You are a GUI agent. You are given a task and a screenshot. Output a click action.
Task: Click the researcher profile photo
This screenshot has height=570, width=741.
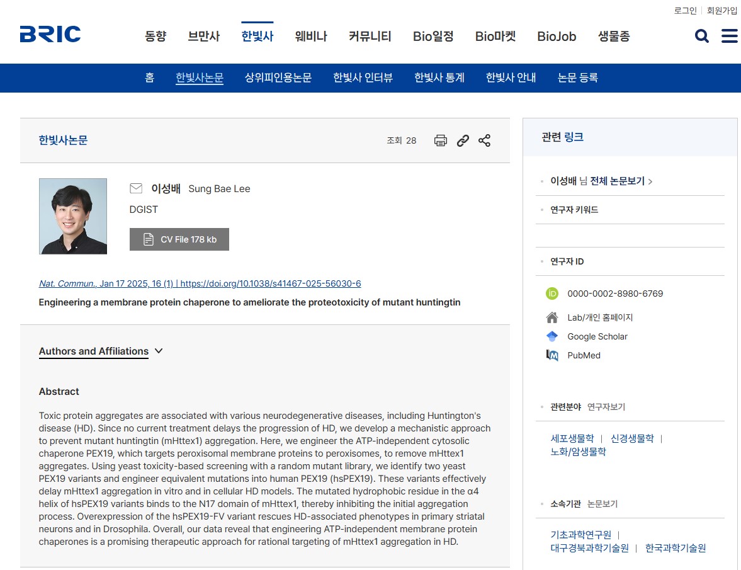pos(73,216)
